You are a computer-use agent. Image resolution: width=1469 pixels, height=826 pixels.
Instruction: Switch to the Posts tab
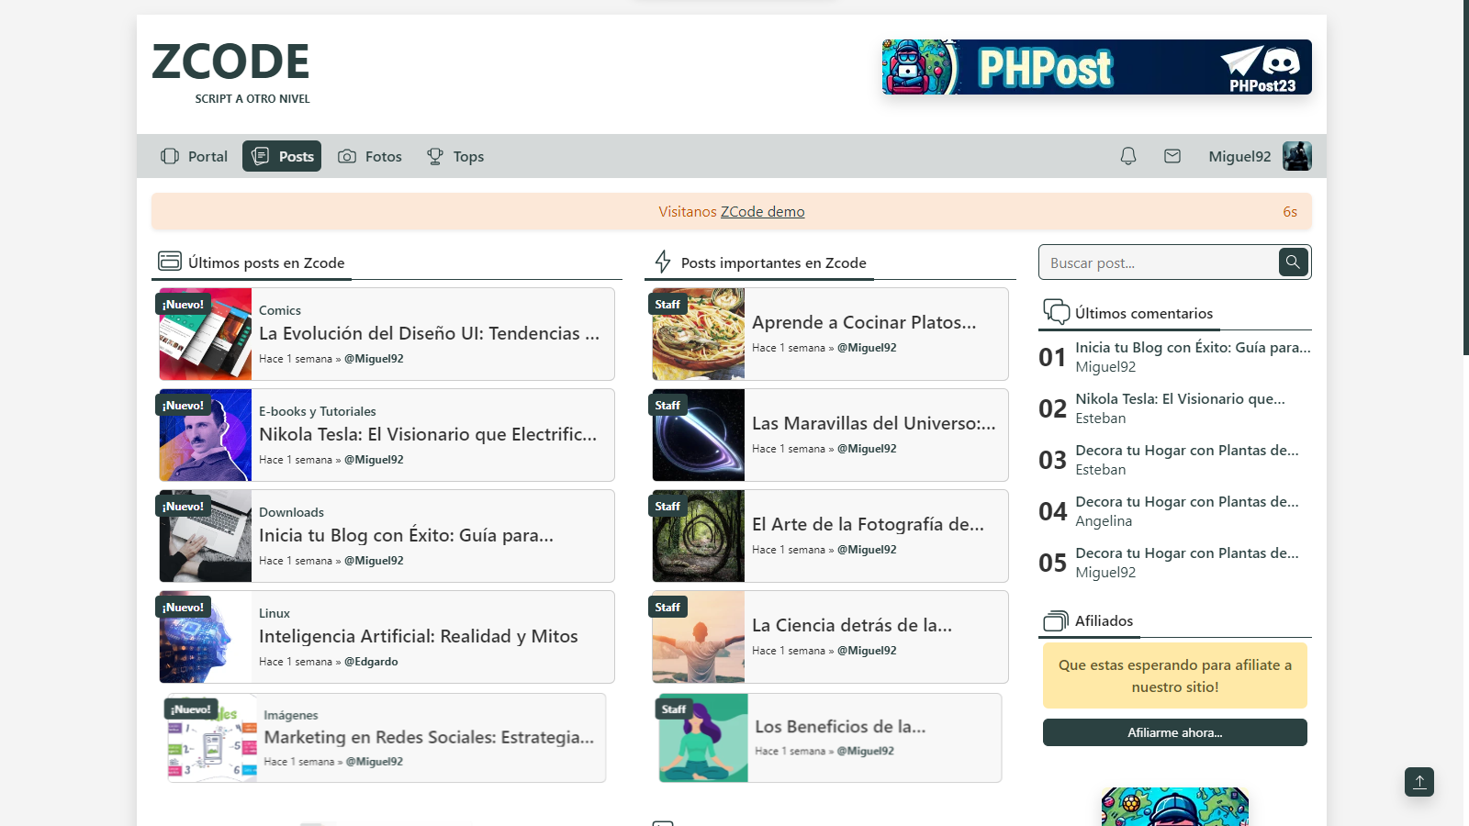(282, 156)
